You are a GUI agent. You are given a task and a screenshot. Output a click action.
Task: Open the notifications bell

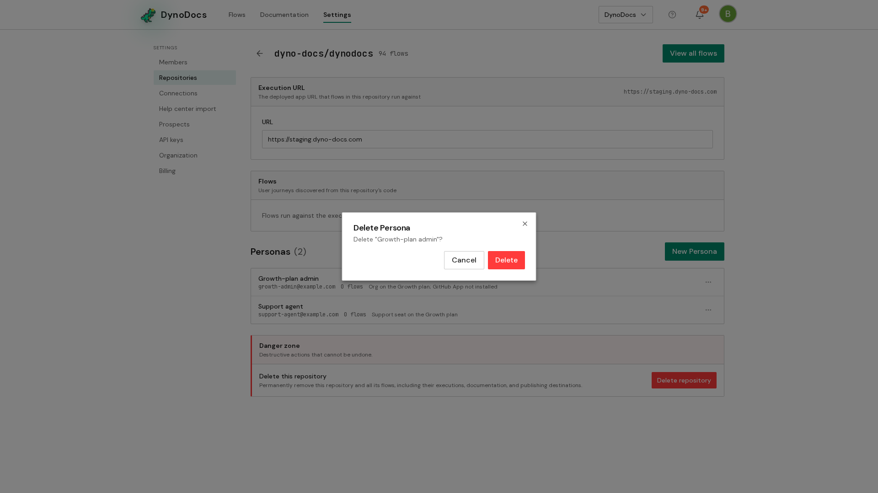tap(700, 15)
